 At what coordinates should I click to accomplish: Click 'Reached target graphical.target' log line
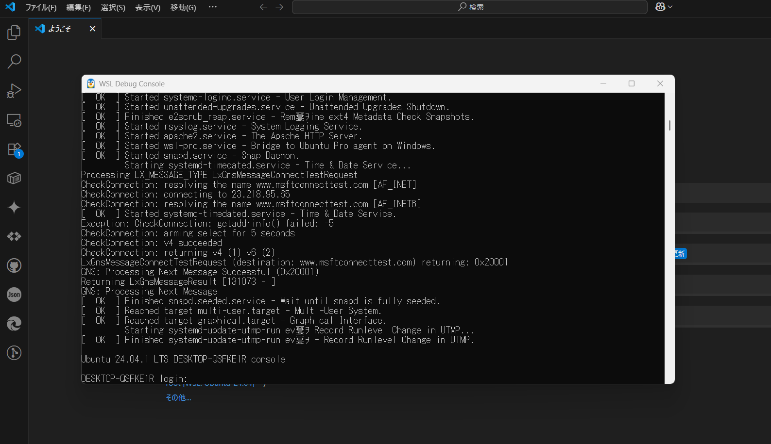coord(234,320)
